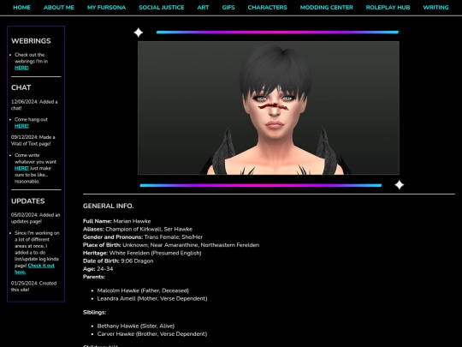462x347 pixels.
Task: Open the WRITING nav link
Action: [435, 8]
